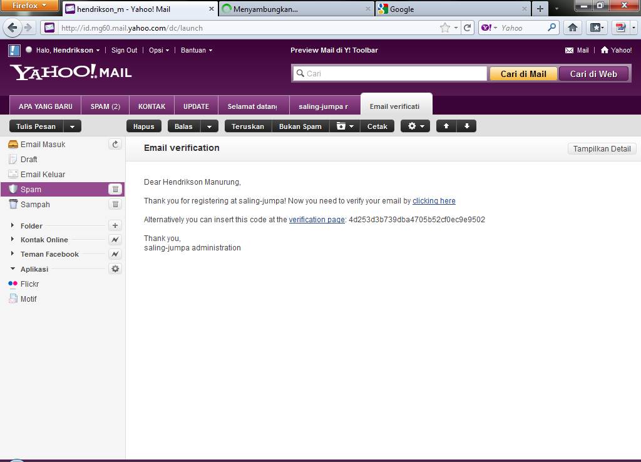Viewport: 641px width, 462px height.
Task: Go to Firefox home page
Action: [572, 28]
